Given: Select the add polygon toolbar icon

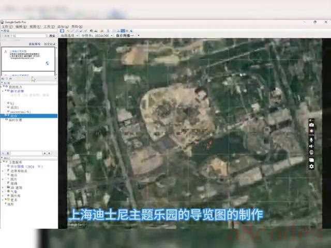Looking at the screenshot, I should [72, 31].
